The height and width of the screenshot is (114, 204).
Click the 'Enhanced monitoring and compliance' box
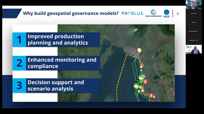click(x=56, y=63)
